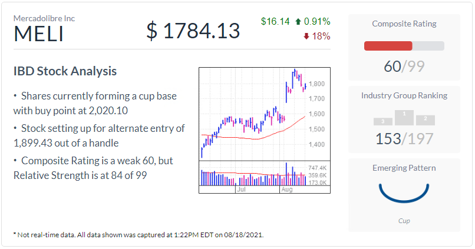Click the 153/197 ranking value
475x249 pixels.
tap(404, 139)
